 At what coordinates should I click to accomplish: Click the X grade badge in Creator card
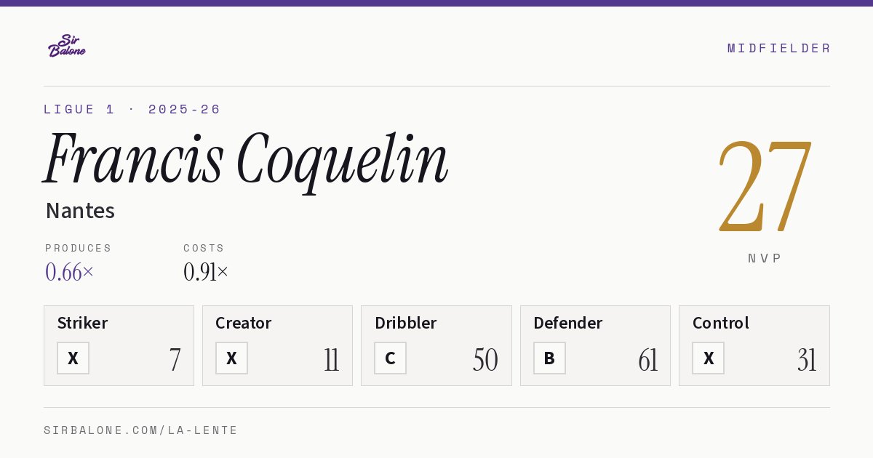[x=231, y=358]
